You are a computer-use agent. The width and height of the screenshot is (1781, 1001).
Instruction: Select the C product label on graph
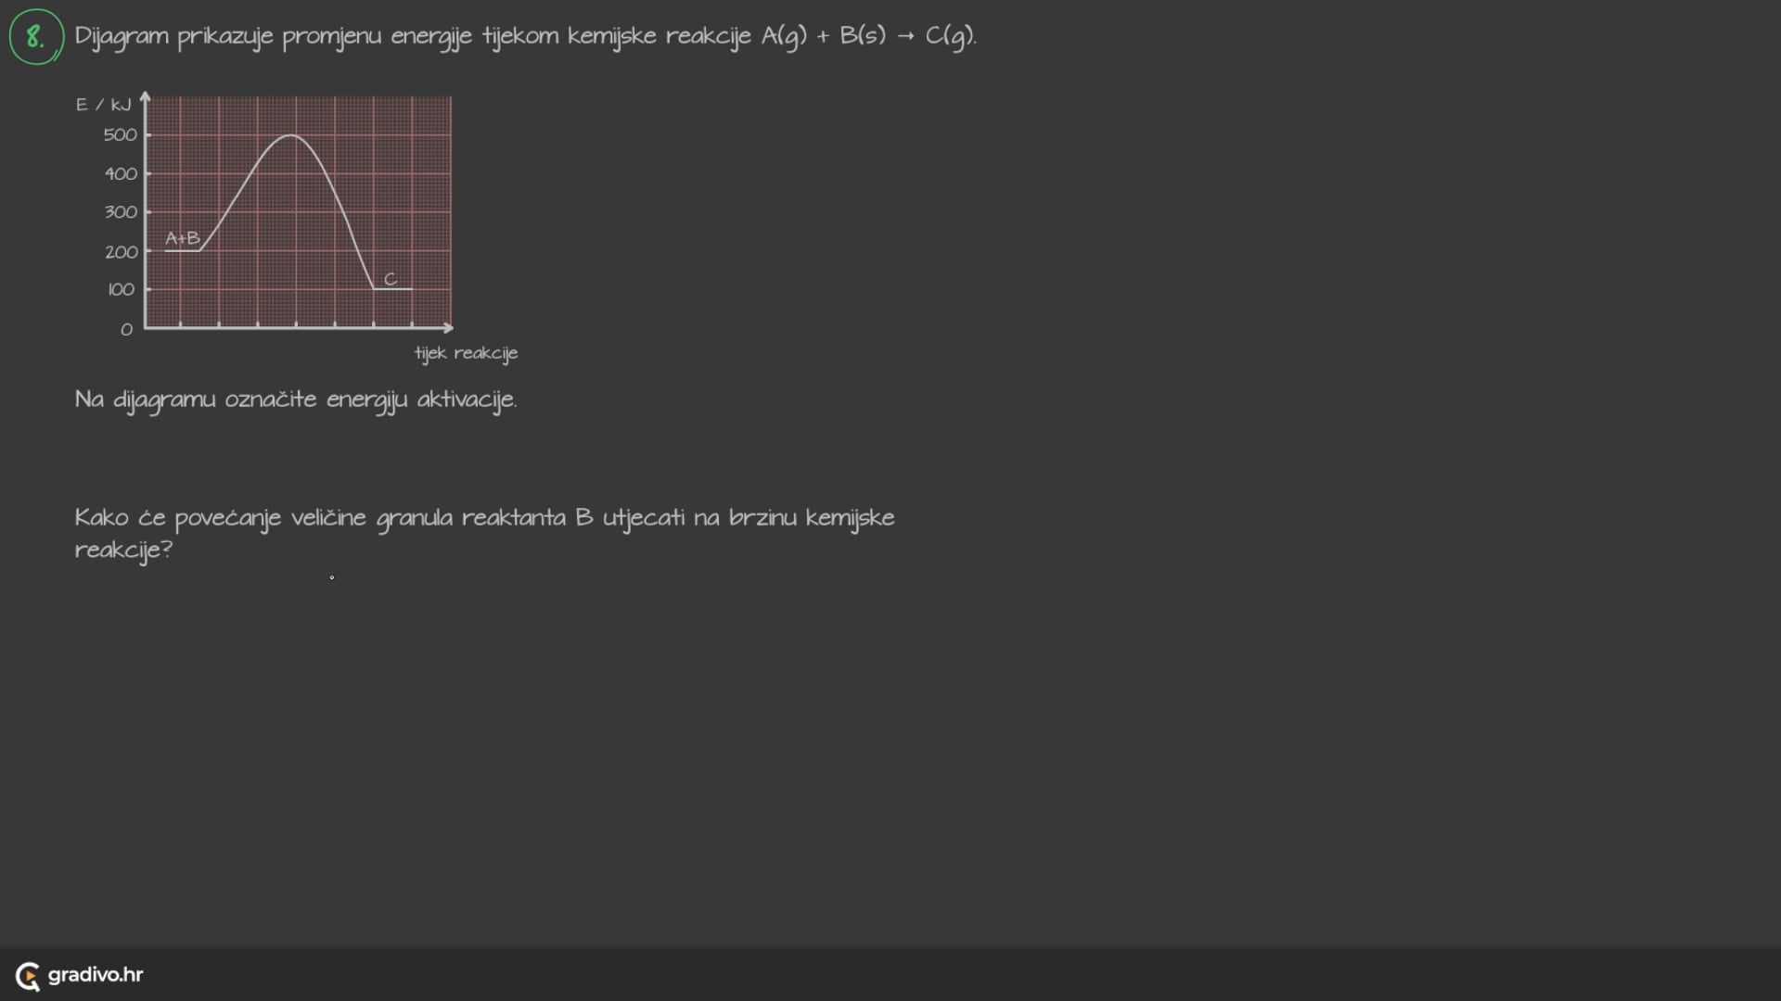tap(391, 279)
